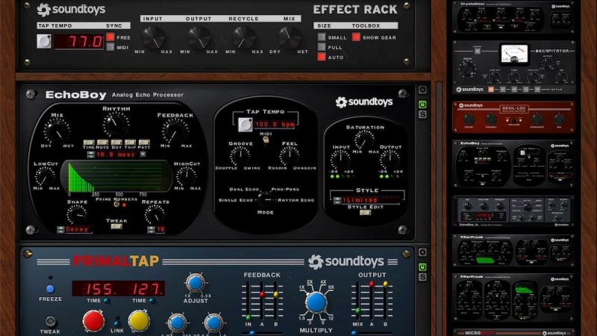Click PrimalTap Tweak button
Image resolution: width=597 pixels, height=336 pixels.
click(50, 321)
